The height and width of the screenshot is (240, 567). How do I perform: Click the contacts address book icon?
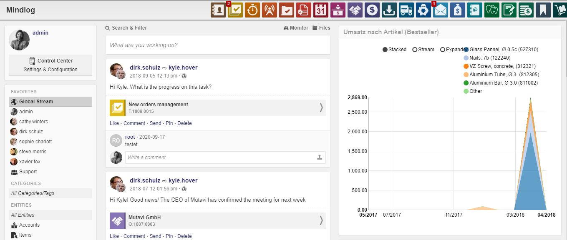click(x=218, y=10)
